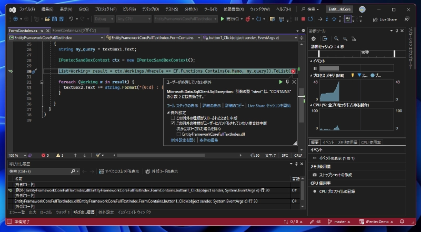Click the Step Over icon
The height and width of the screenshot is (232, 421).
334,19
